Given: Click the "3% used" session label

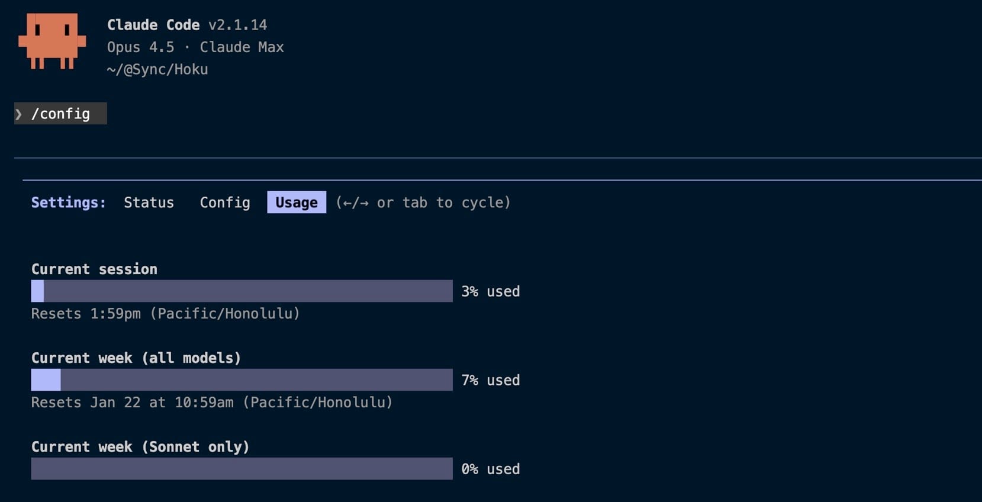Looking at the screenshot, I should click(490, 291).
